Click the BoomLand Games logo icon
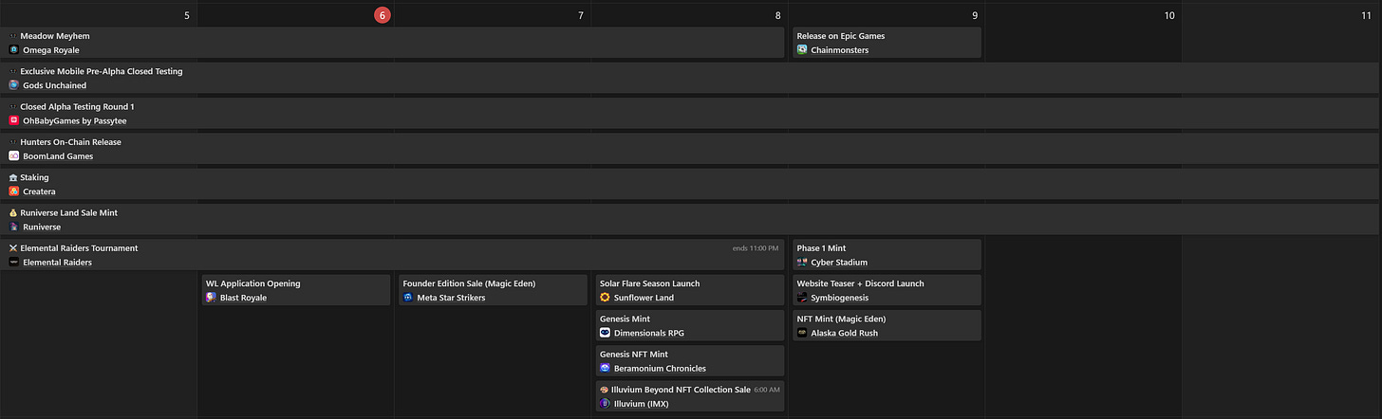 point(13,156)
